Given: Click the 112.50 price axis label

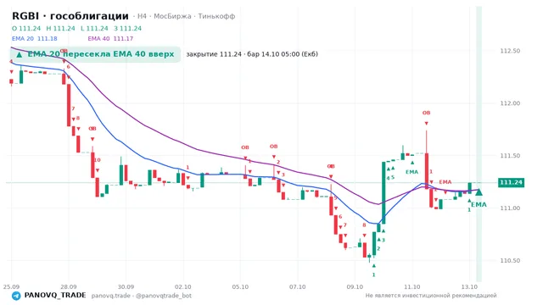Looking at the screenshot, I should [510, 51].
